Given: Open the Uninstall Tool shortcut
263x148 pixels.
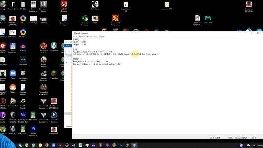Looking at the screenshot, I should click(13, 102).
